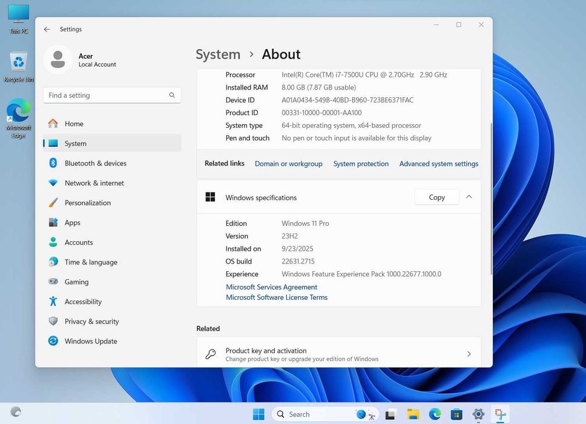586x424 pixels.
Task: Click the magnifier icon in Find a setting
Action: pyautogui.click(x=172, y=95)
